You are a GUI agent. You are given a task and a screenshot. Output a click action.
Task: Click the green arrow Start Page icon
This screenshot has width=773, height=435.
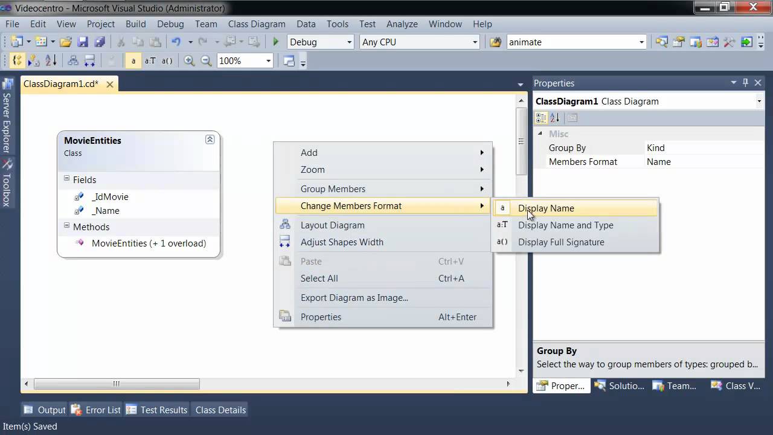(x=747, y=42)
